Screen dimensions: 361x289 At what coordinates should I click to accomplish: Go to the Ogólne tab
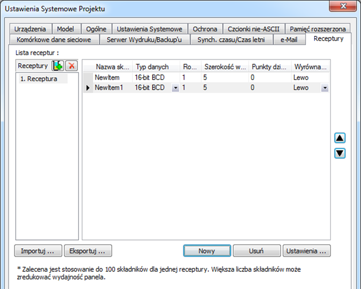[x=96, y=29]
